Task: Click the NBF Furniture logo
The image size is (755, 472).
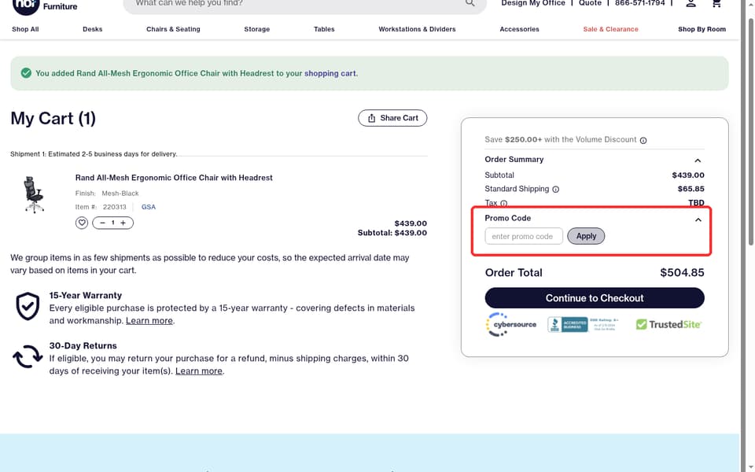Action: [x=45, y=6]
